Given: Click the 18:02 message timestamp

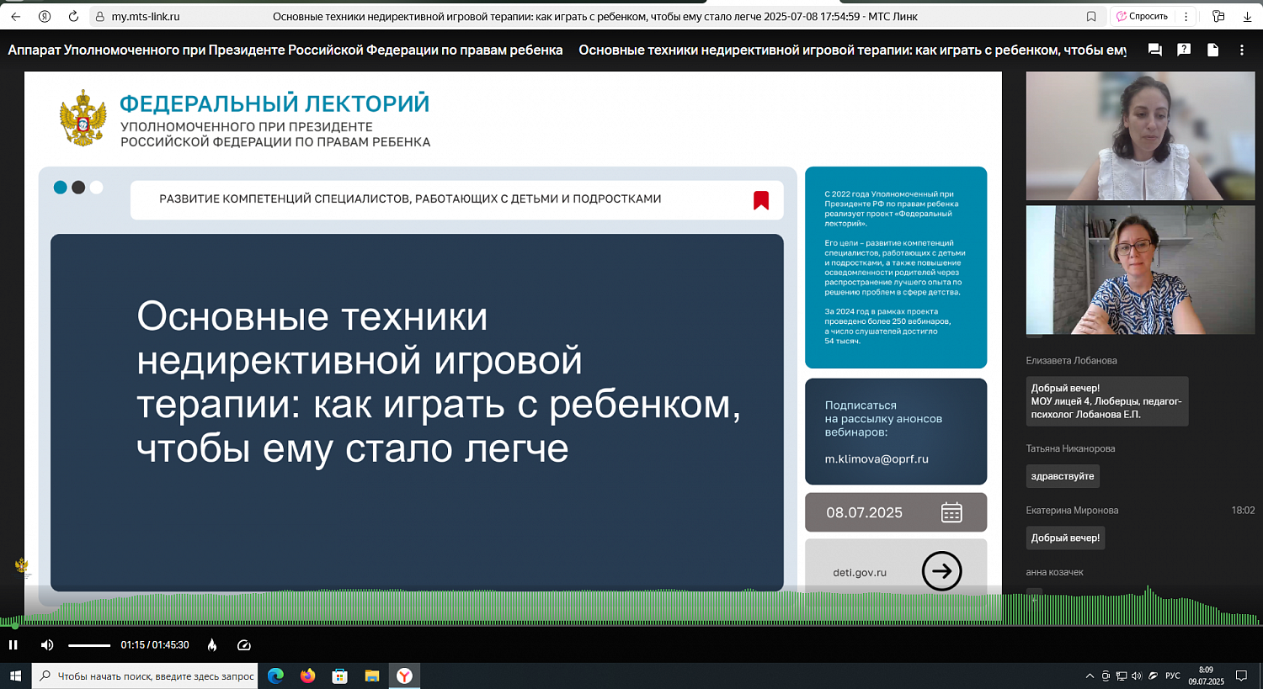Looking at the screenshot, I should pyautogui.click(x=1243, y=510).
